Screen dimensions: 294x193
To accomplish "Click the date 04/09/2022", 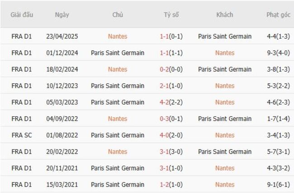I will tap(62, 119).
